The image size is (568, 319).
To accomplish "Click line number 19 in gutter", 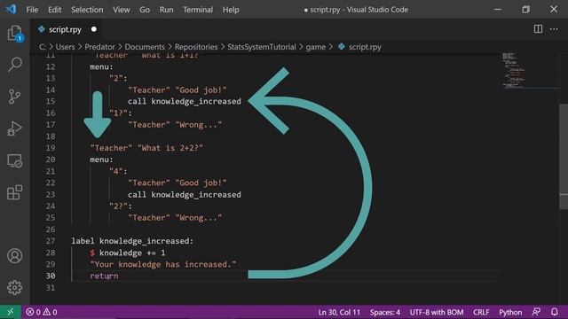I will [51, 148].
